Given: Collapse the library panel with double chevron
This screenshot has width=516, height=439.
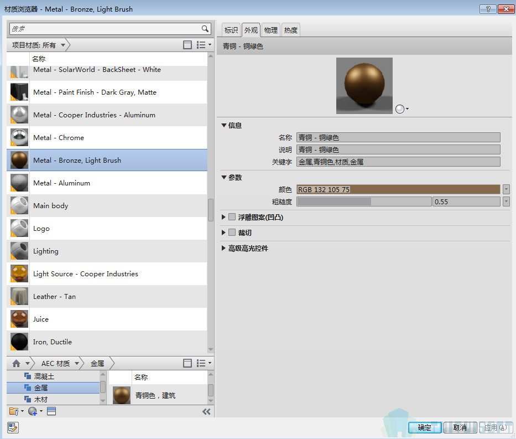Looking at the screenshot, I should point(206,411).
